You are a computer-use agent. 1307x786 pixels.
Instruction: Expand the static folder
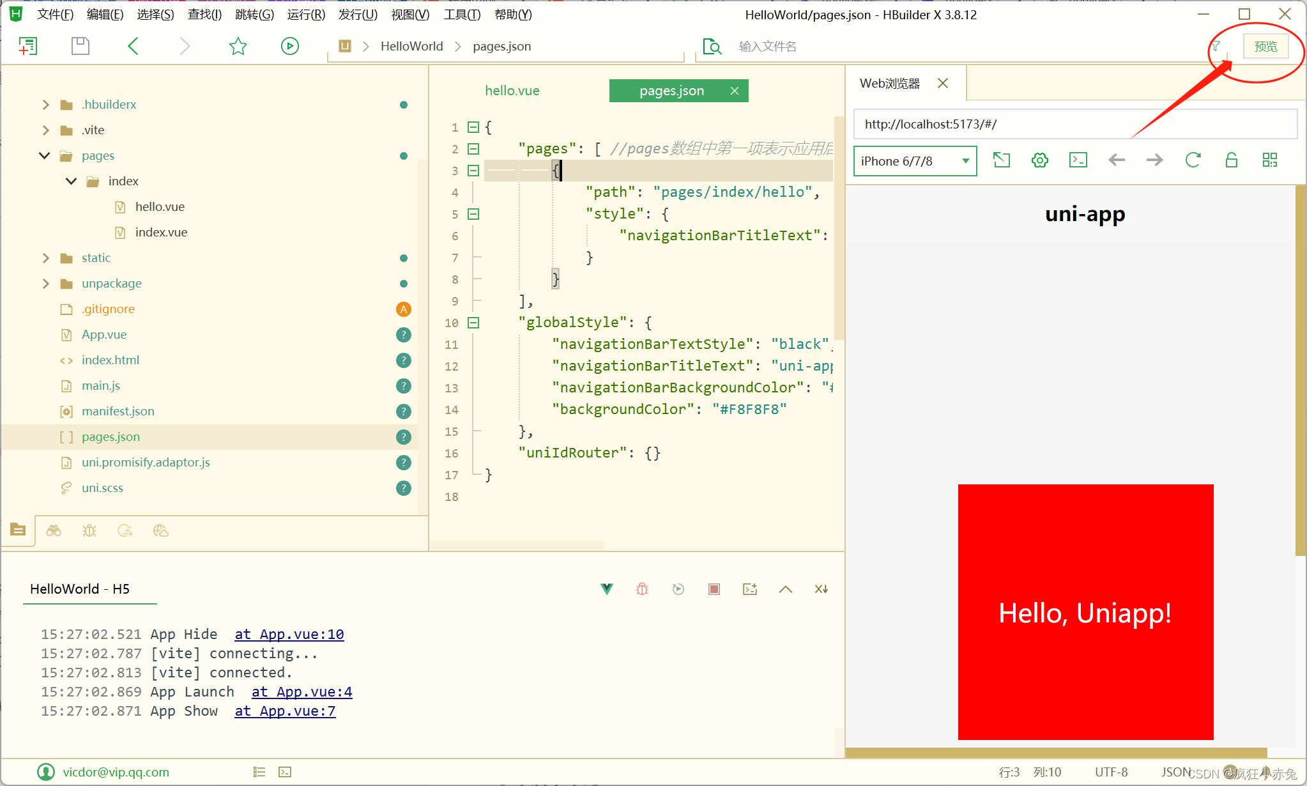(x=45, y=258)
